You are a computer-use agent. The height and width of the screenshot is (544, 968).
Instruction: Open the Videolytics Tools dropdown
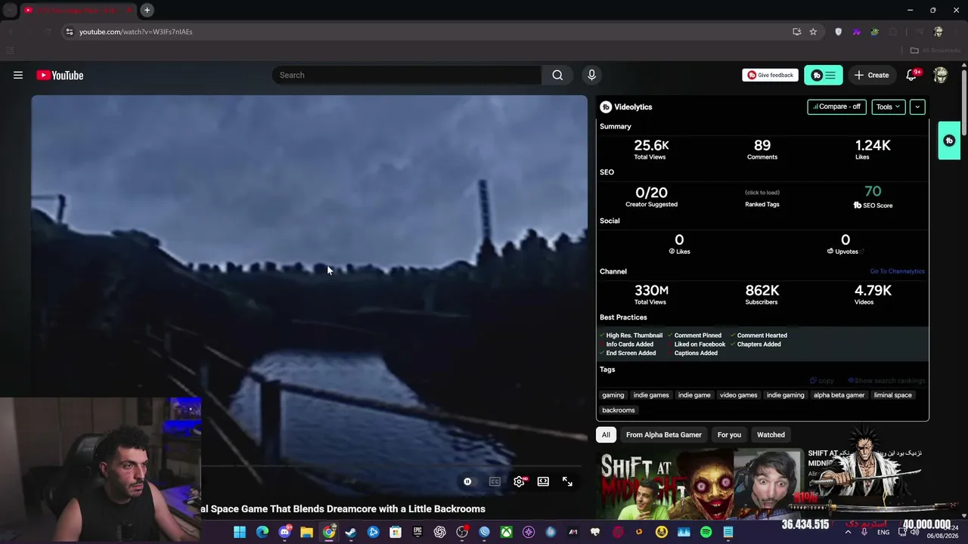pyautogui.click(x=888, y=107)
